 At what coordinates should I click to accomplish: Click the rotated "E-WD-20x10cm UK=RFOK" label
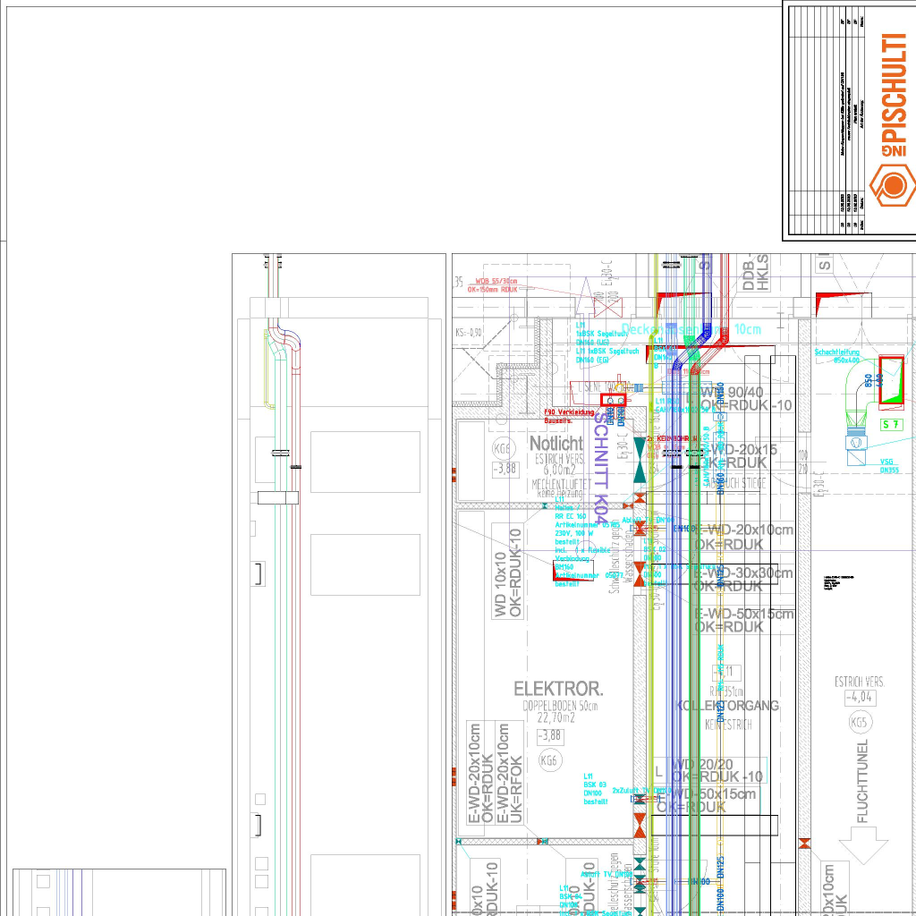(x=509, y=773)
